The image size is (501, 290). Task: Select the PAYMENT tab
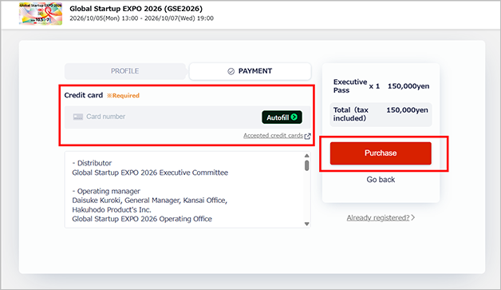(x=250, y=71)
